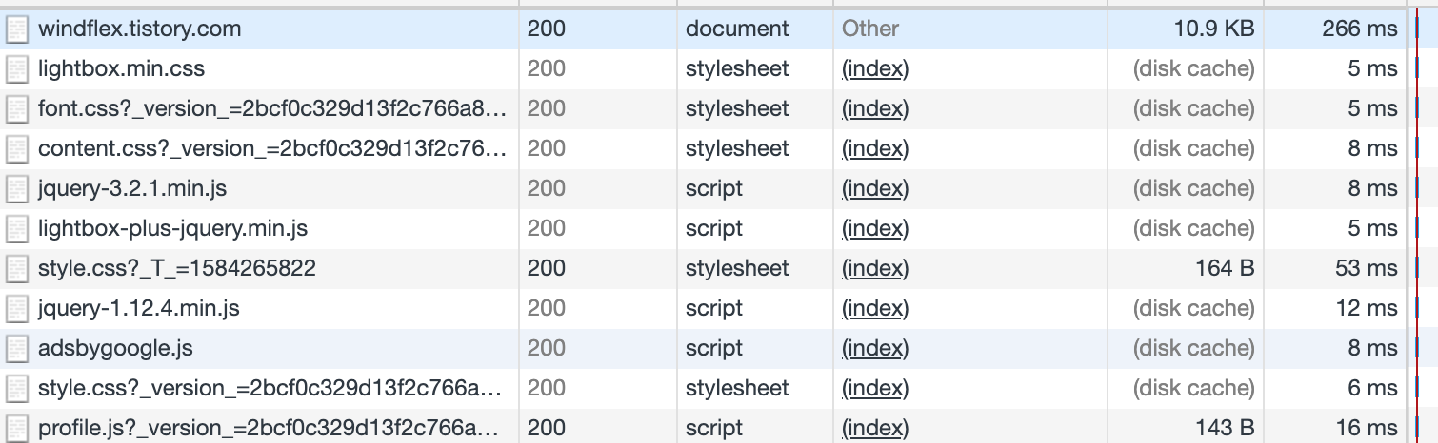Open (index) initiator for style.css?_version_ row

tap(875, 389)
